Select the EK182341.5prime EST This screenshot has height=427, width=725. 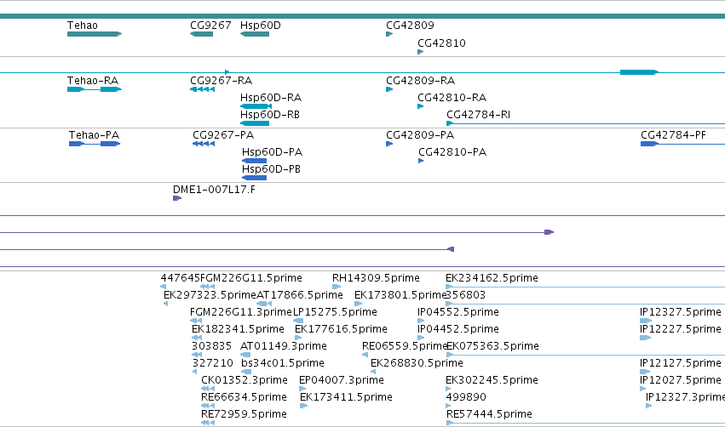click(197, 338)
